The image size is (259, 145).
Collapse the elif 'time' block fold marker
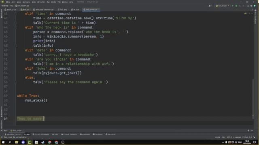(x=16, y=14)
